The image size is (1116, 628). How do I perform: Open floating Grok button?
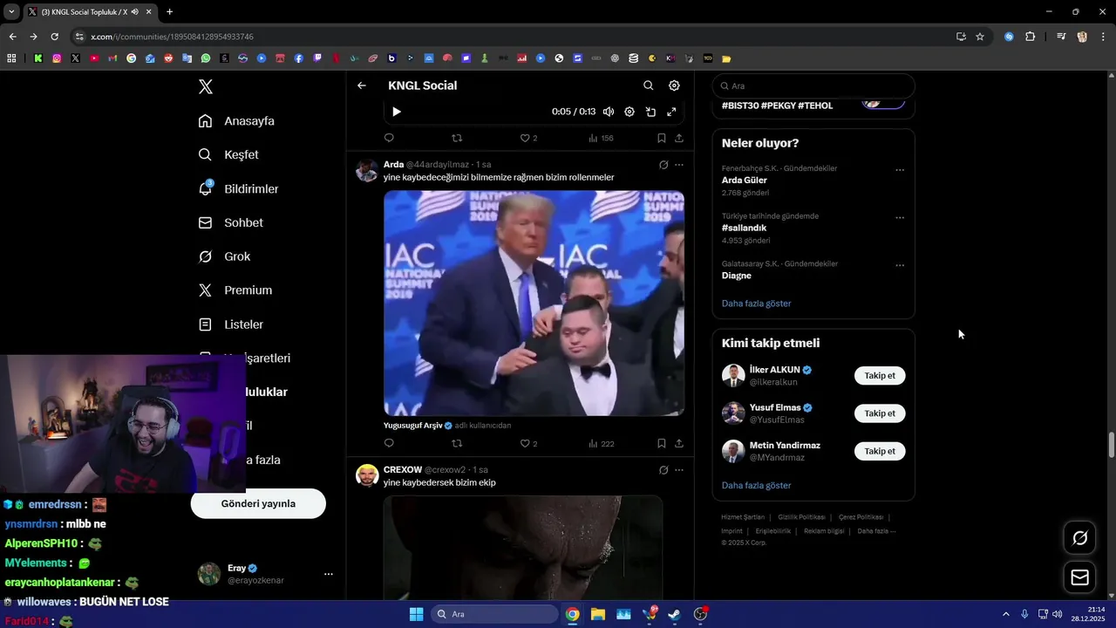[x=1080, y=538]
